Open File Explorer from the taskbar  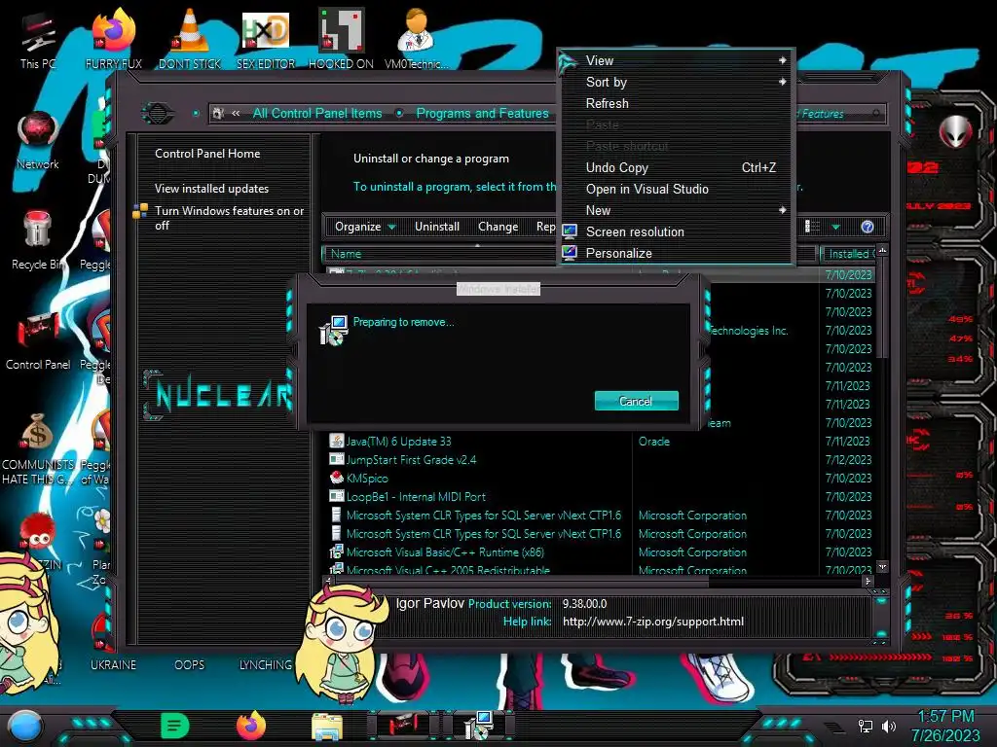pos(327,726)
